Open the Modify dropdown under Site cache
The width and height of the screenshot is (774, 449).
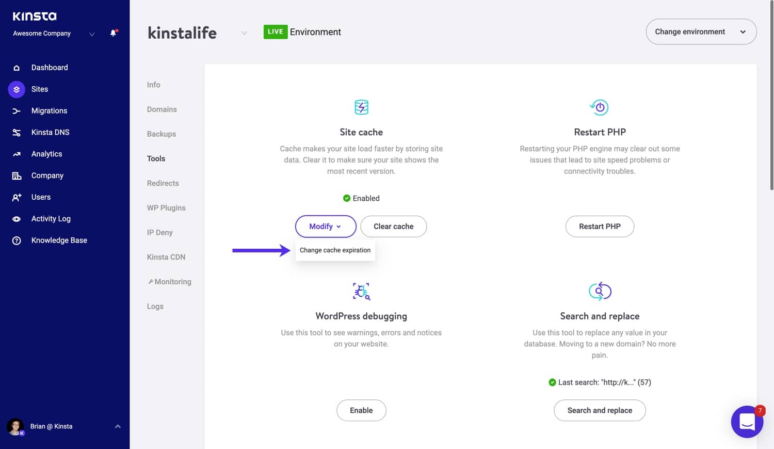pos(325,226)
